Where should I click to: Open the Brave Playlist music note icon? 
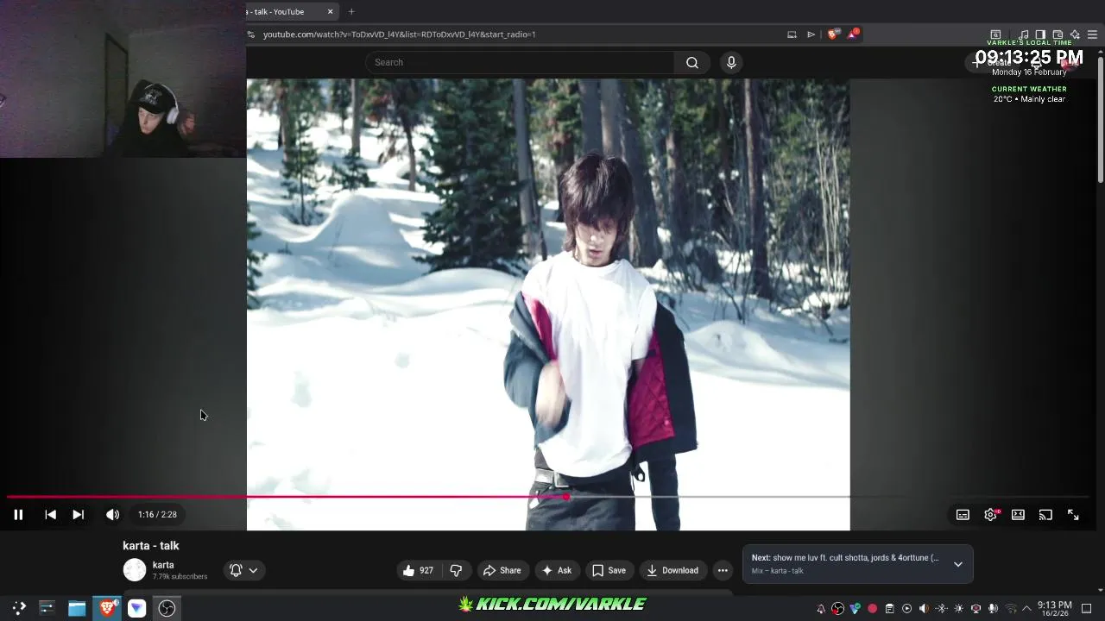click(1024, 34)
